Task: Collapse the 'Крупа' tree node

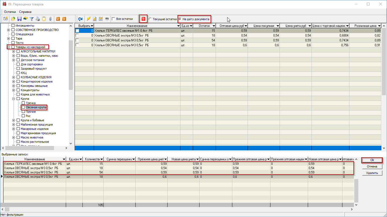Action: (x=14, y=99)
